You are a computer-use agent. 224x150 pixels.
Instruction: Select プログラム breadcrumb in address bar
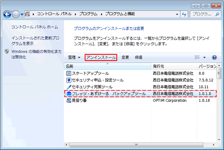pyautogui.click(x=88, y=14)
